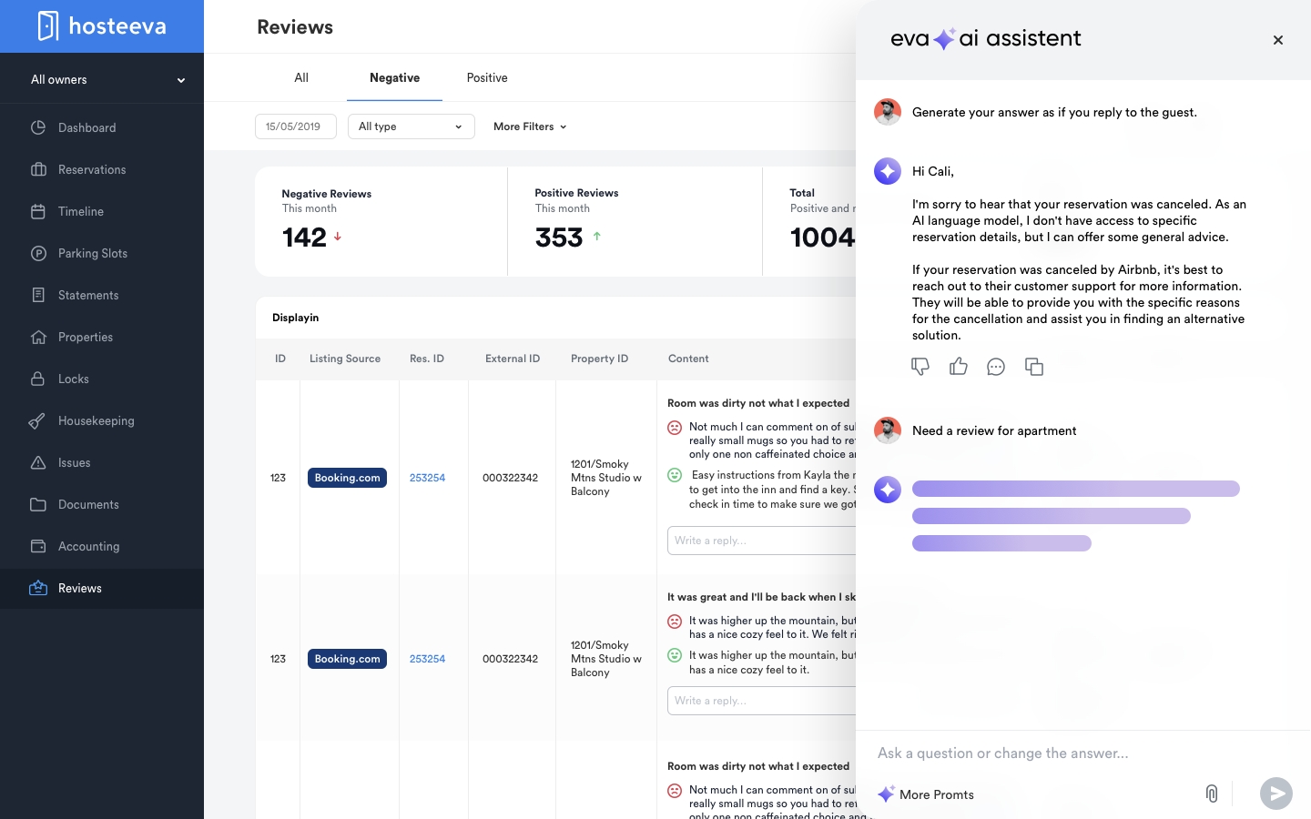Go to the Housekeeping page
Screen dimensions: 1311x819
(96, 420)
